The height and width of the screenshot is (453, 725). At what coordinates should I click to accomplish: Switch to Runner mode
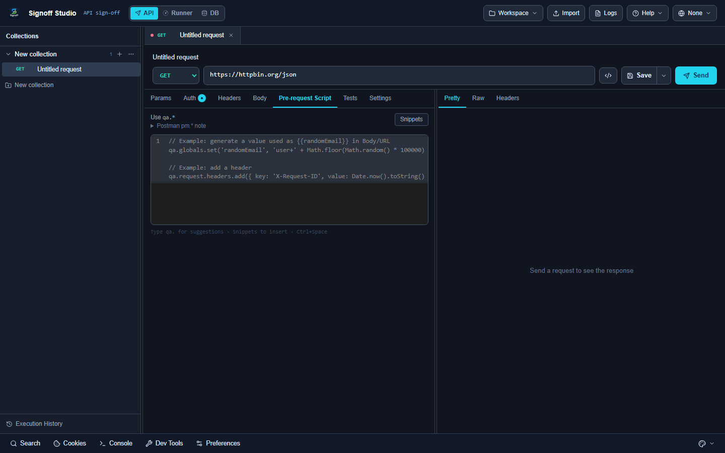click(x=178, y=13)
